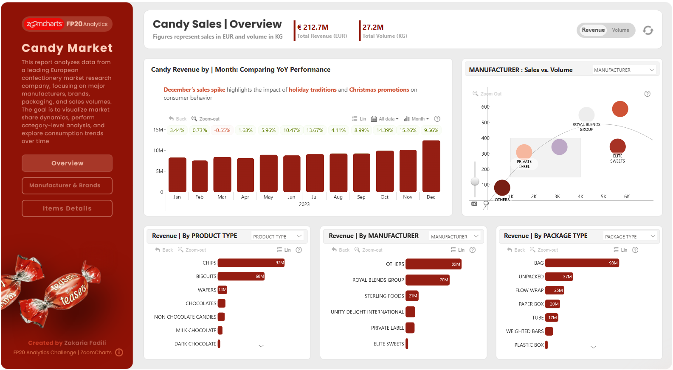Viewport: 673px width, 370px height.
Task: Click the help icon in monthly revenue chart
Action: pyautogui.click(x=437, y=119)
